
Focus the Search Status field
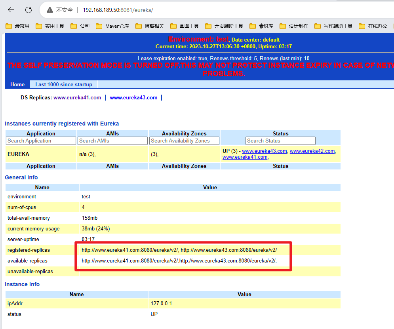point(280,141)
